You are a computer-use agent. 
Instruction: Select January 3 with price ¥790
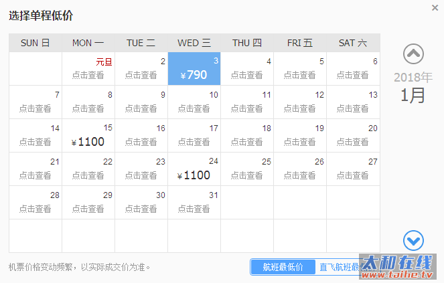click(194, 68)
